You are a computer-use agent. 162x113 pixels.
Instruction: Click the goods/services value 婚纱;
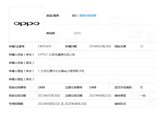(x=75, y=16)
